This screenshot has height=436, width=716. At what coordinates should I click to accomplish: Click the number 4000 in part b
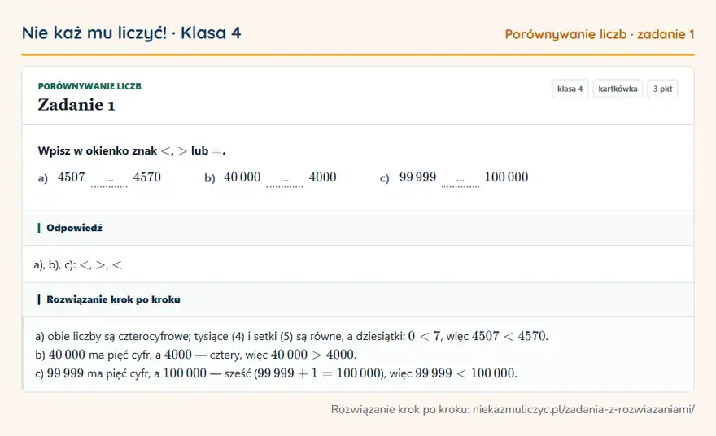pyautogui.click(x=322, y=177)
